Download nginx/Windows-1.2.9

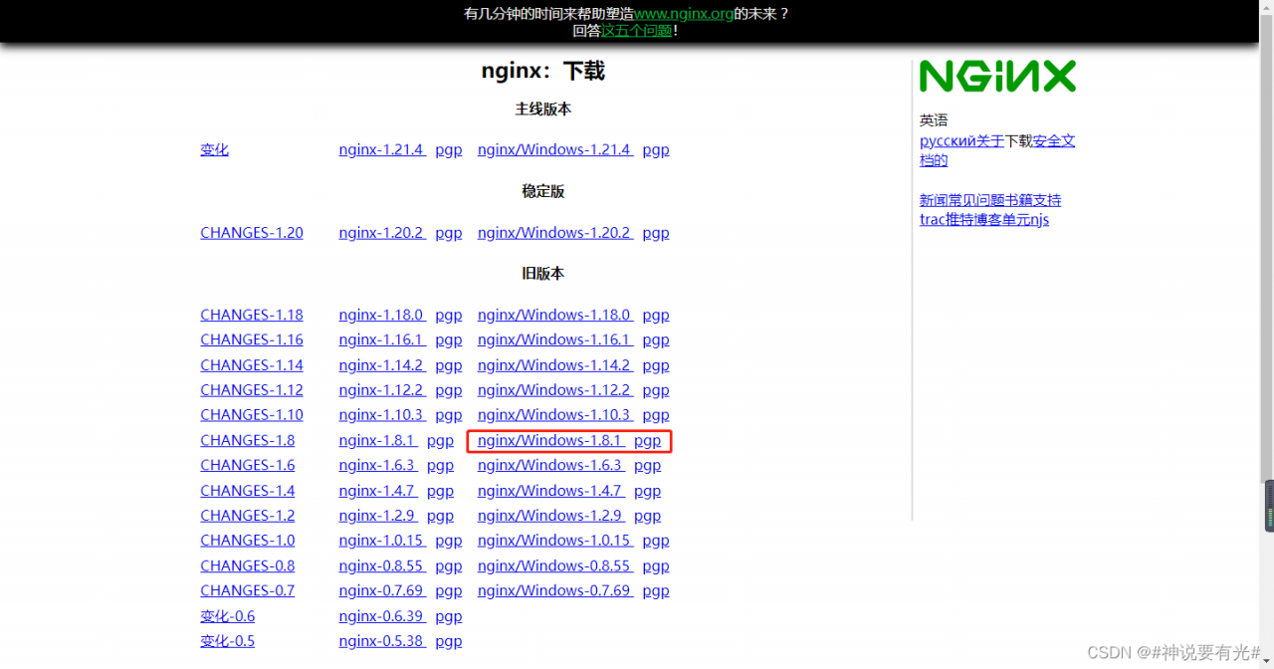click(551, 516)
